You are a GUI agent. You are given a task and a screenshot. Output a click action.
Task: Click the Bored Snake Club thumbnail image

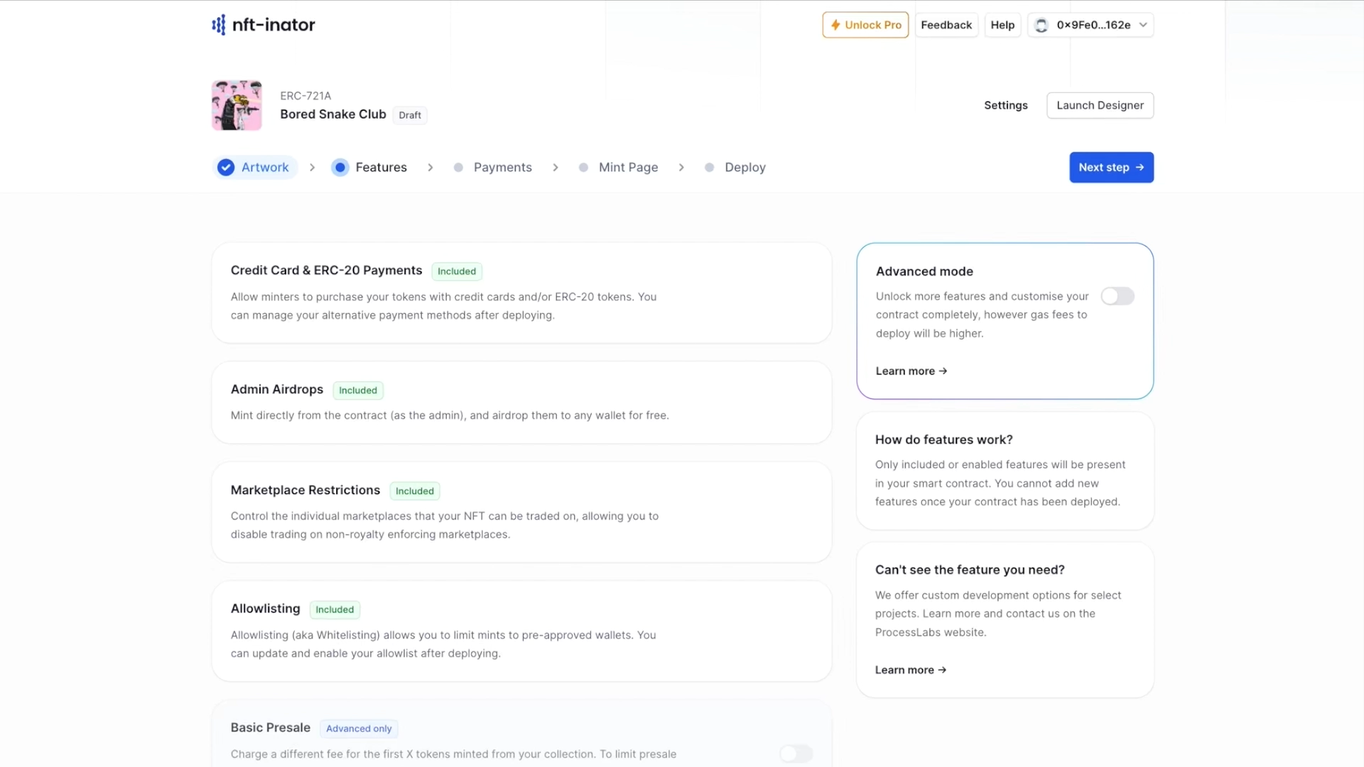[237, 105]
